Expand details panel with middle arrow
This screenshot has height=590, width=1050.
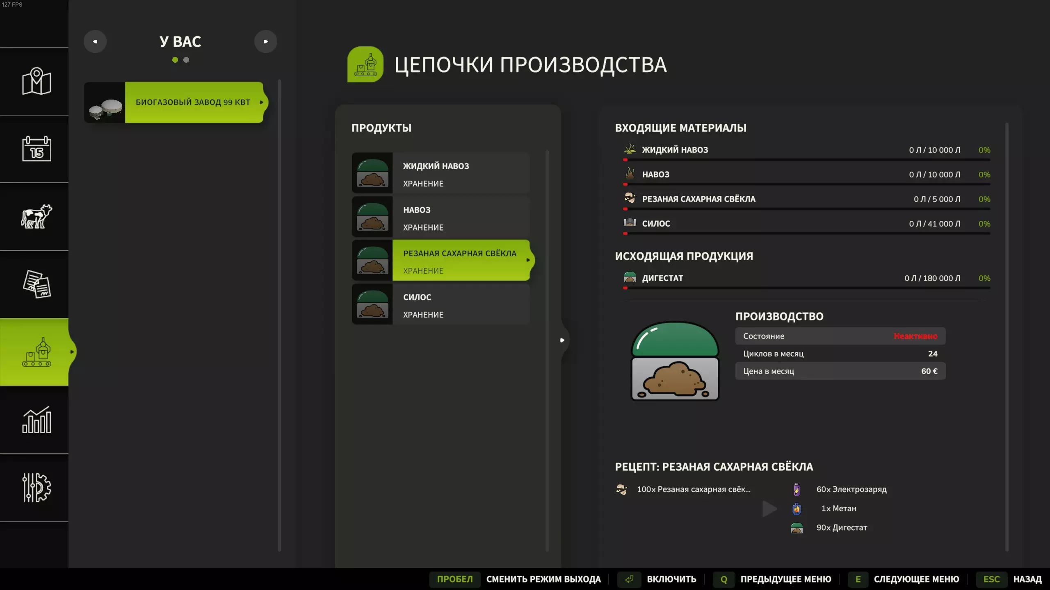562,340
